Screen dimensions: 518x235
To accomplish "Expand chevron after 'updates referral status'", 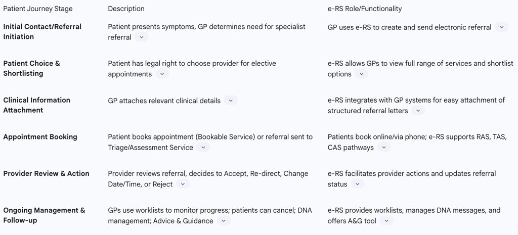I will coord(357,184).
